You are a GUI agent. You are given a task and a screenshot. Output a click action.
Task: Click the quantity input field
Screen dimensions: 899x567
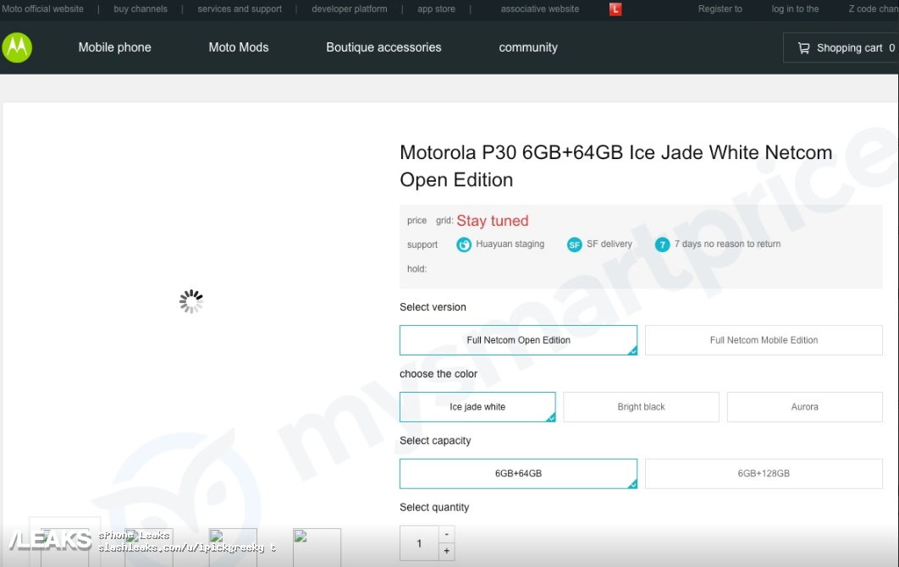(x=418, y=543)
